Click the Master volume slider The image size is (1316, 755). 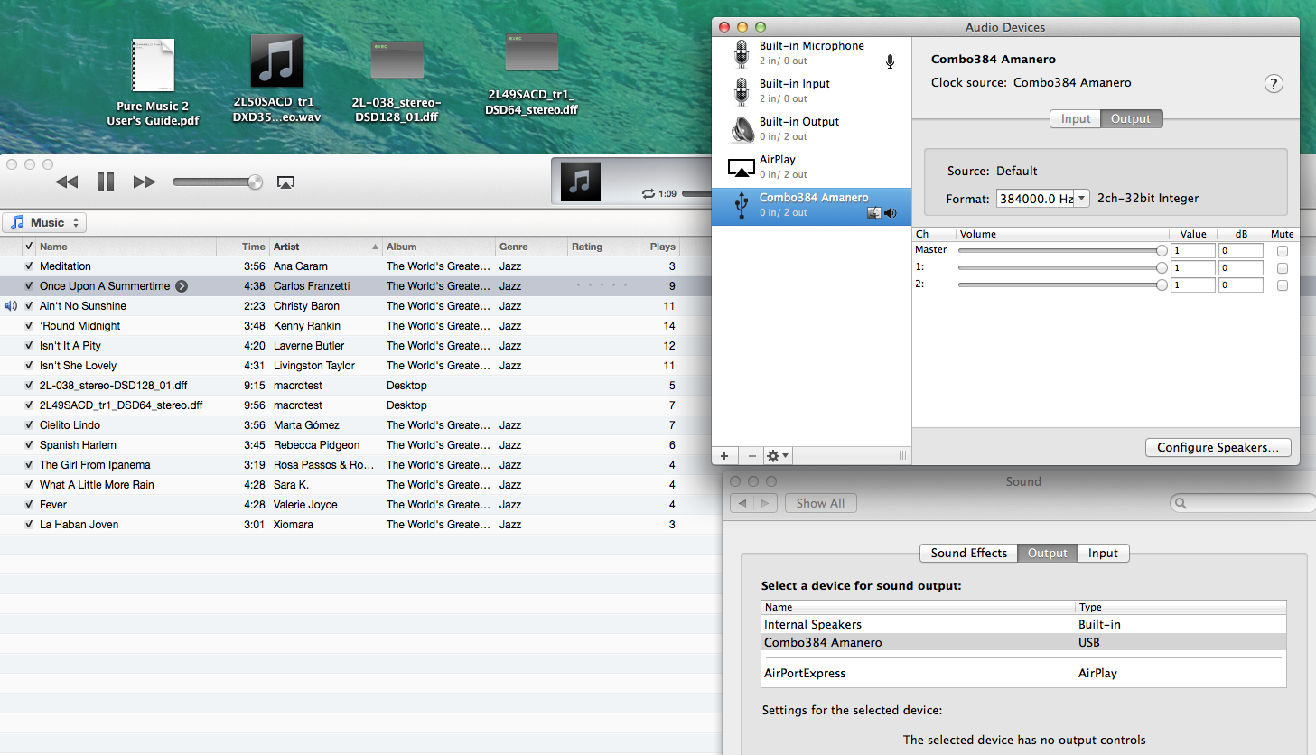1062,250
